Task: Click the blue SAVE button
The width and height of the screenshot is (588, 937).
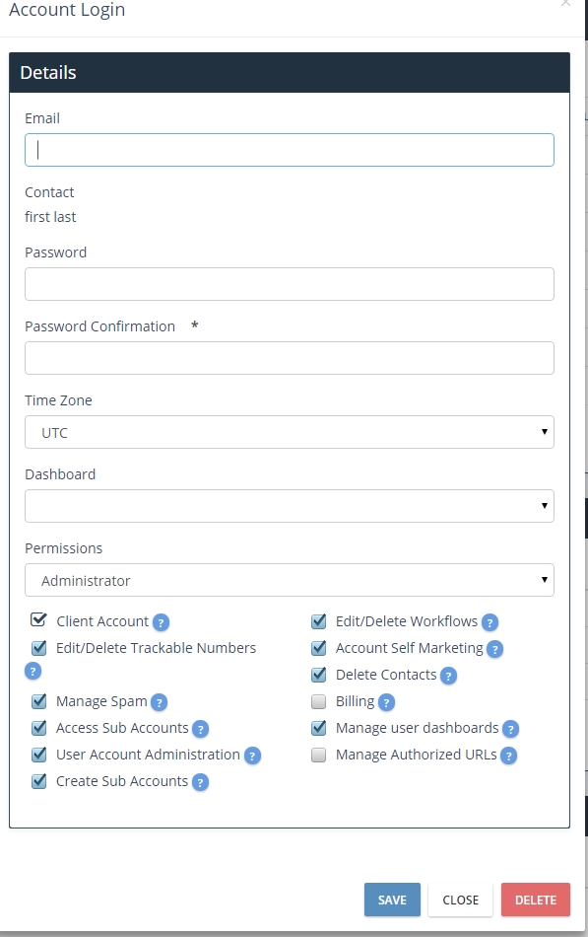Action: click(x=392, y=900)
